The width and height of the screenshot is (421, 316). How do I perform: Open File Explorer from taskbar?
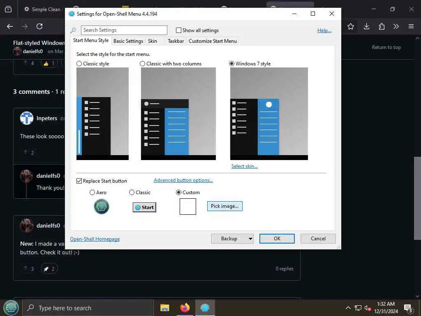[164, 308]
